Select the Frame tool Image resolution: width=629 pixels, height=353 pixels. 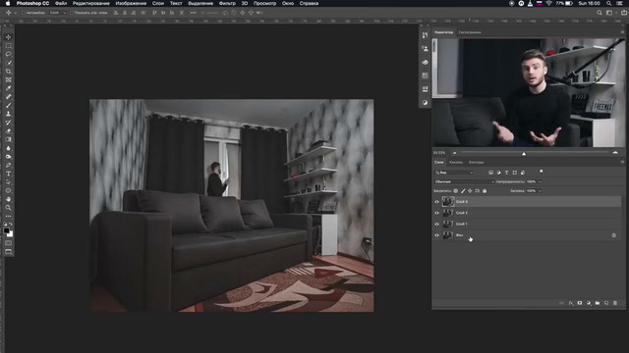pyautogui.click(x=8, y=79)
